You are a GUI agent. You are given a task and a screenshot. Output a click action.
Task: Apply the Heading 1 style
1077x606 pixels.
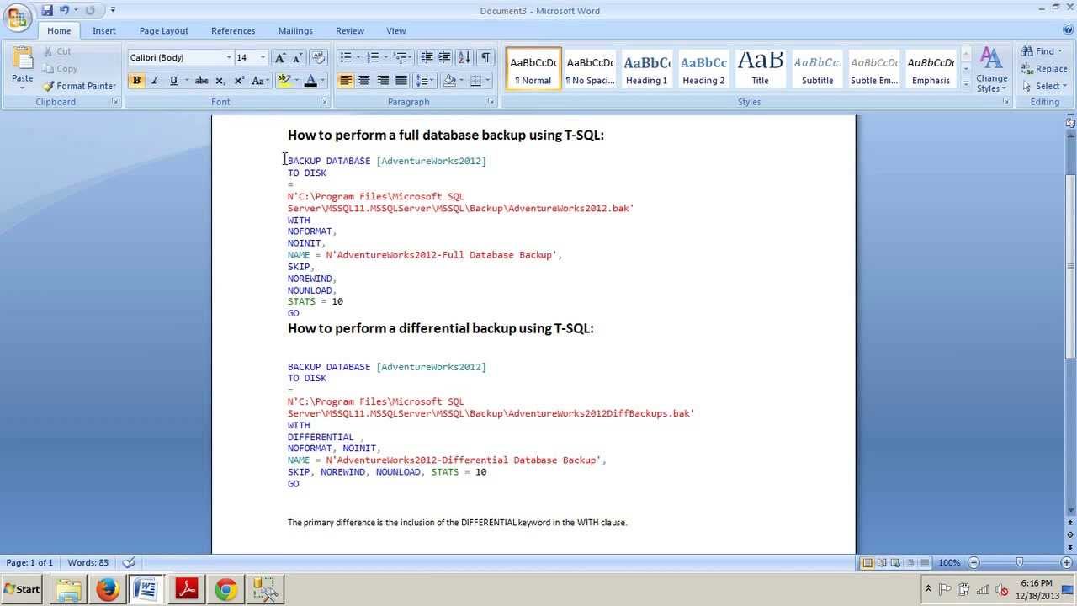click(646, 68)
